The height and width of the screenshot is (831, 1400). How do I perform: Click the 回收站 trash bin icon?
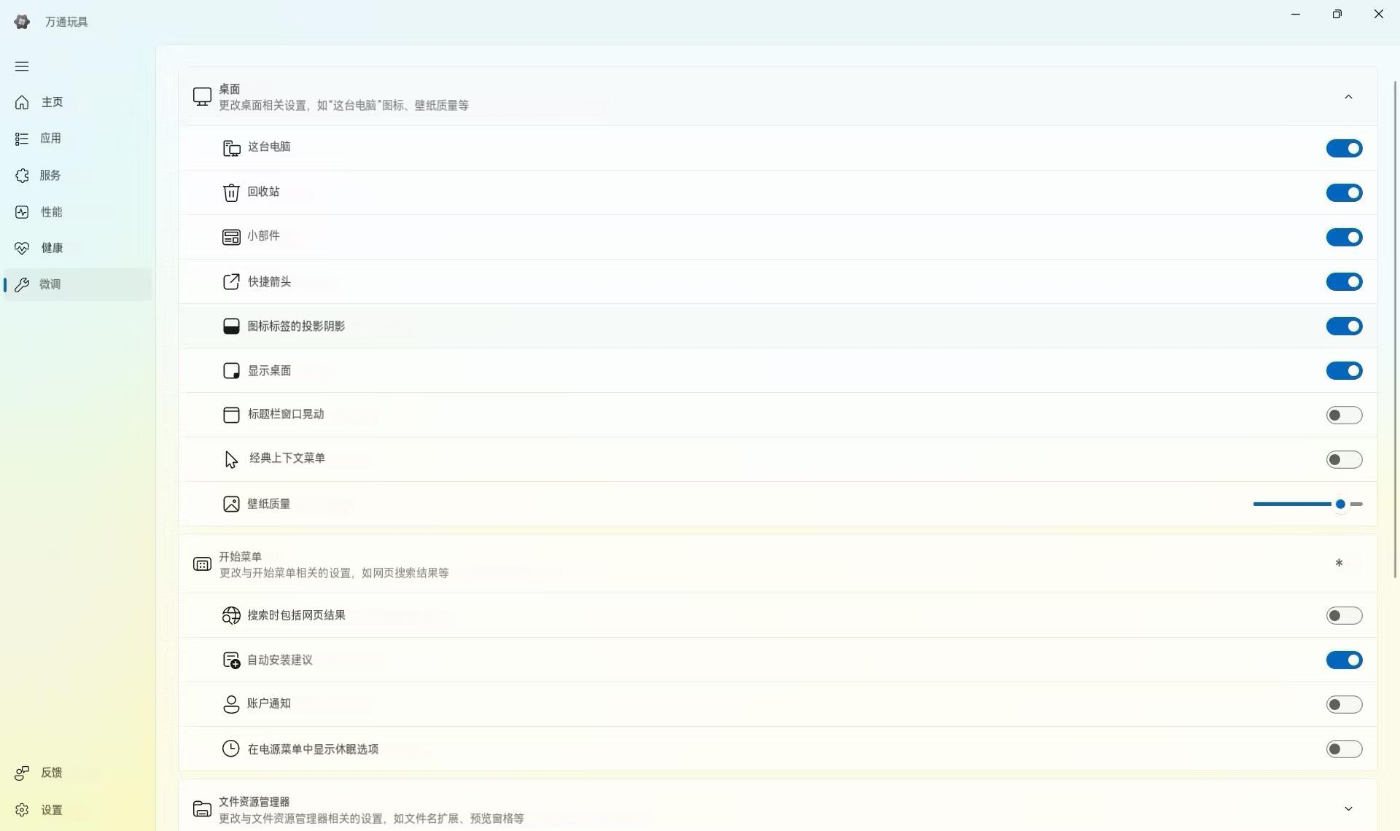click(231, 192)
